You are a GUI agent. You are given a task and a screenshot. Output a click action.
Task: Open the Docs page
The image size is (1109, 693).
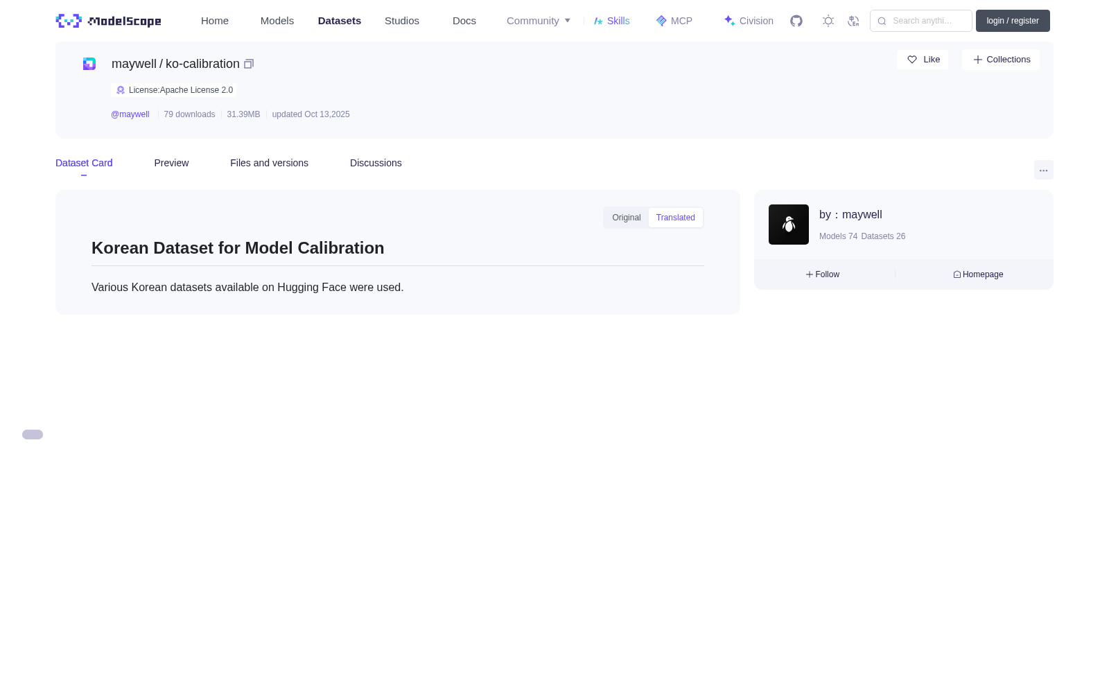coord(464,21)
